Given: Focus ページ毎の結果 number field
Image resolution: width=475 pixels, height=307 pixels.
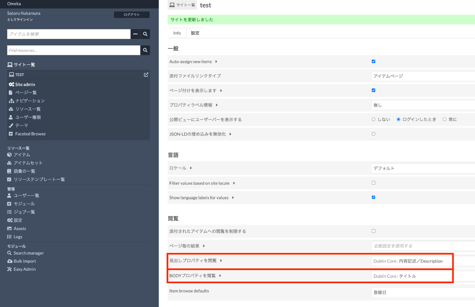Looking at the screenshot, I should tap(423, 246).
